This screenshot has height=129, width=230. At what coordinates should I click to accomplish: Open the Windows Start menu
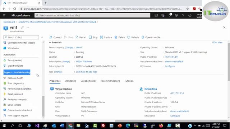(x=4, y=126)
